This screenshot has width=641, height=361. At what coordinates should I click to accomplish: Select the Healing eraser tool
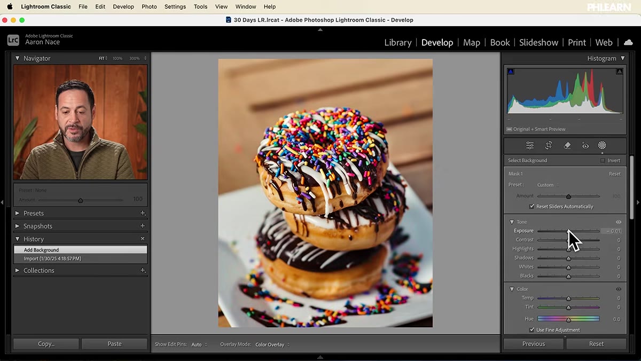567,145
